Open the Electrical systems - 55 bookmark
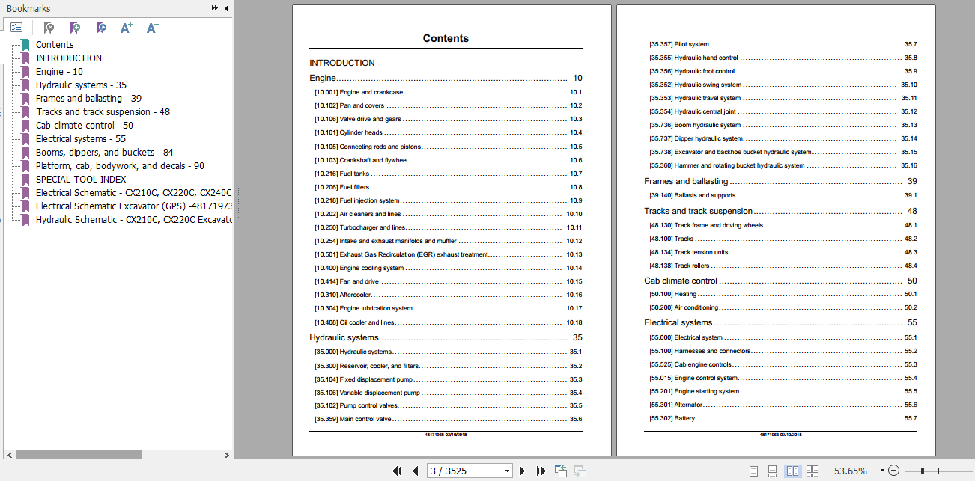This screenshot has width=975, height=481. pyautogui.click(x=81, y=139)
